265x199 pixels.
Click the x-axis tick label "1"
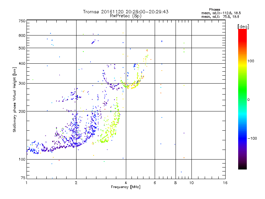pos(26,183)
